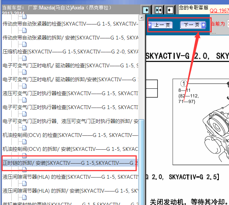Click the 当前为 red label
Image resolution: width=229 pixels, height=205 pixels.
point(218,24)
